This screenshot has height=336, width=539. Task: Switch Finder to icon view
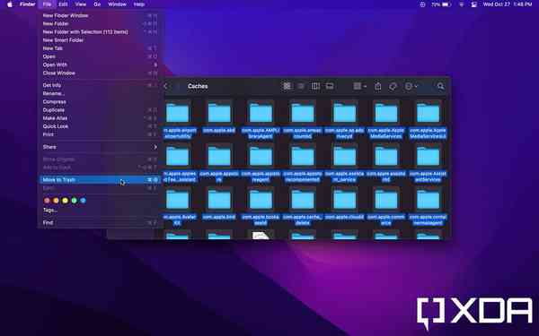click(x=287, y=86)
